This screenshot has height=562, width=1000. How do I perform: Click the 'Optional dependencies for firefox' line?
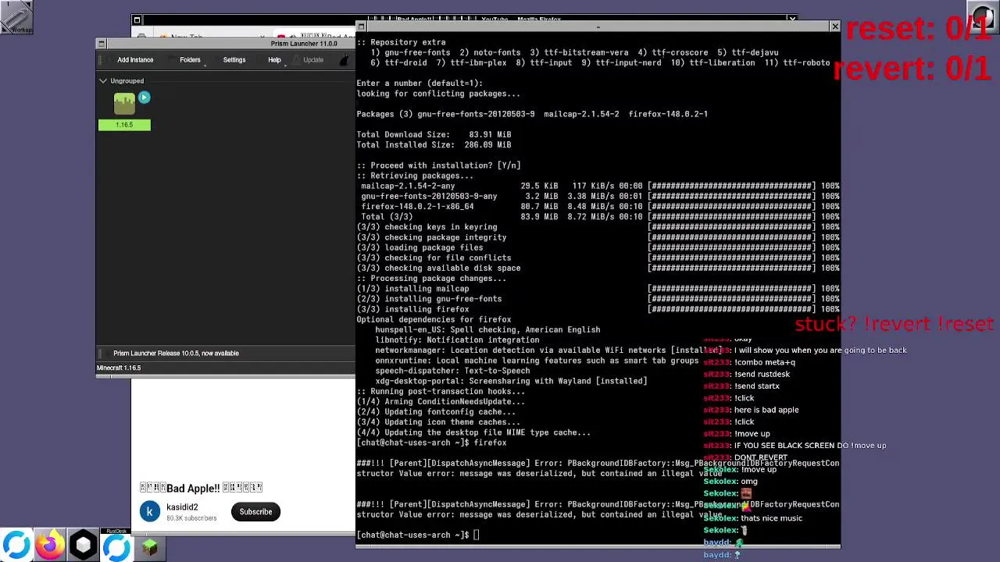434,319
